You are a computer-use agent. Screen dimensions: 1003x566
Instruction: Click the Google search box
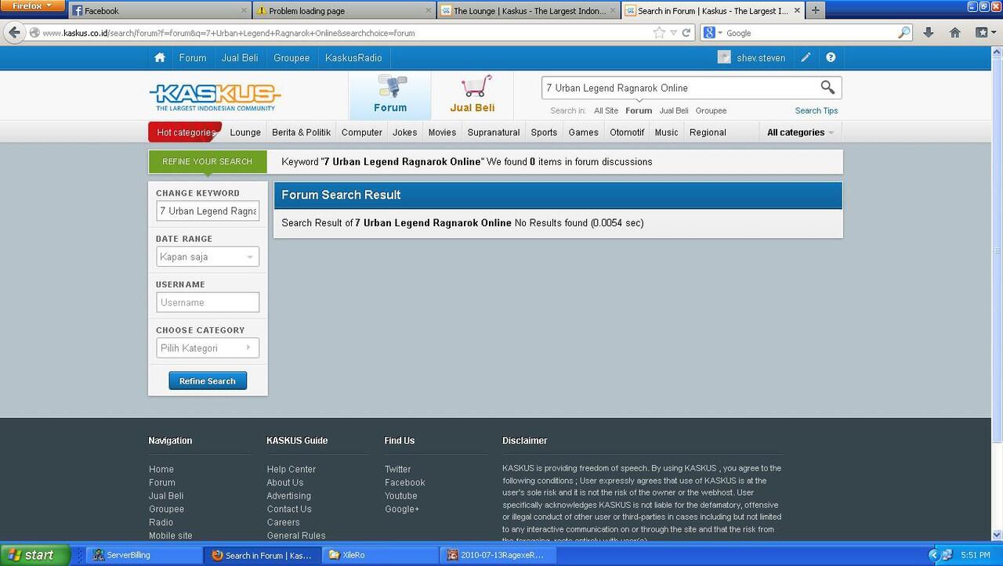[811, 33]
